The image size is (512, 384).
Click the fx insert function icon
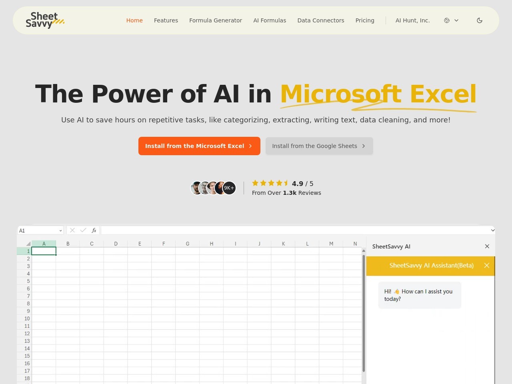click(x=94, y=230)
